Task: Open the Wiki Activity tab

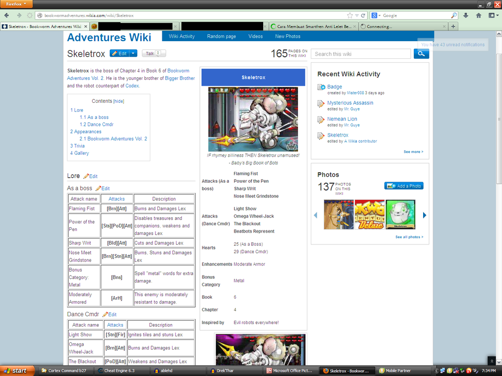Action: point(182,36)
